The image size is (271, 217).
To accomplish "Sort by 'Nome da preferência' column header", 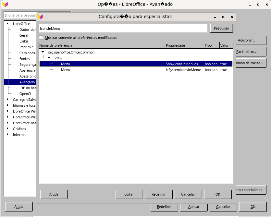I will pyautogui.click(x=102, y=45).
